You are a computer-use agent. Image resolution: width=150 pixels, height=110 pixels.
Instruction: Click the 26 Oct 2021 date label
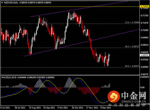[78, 108]
